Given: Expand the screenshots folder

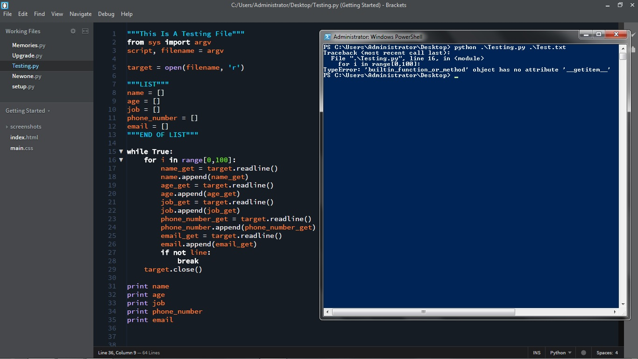Looking at the screenshot, I should tap(7, 127).
